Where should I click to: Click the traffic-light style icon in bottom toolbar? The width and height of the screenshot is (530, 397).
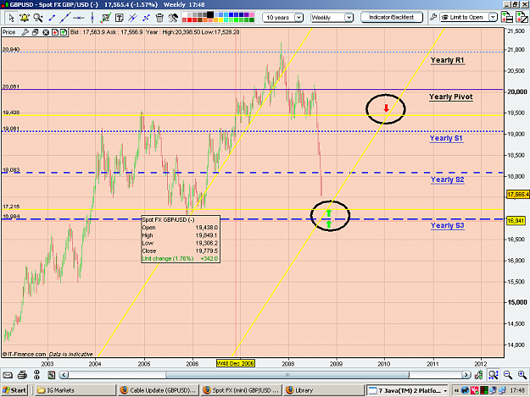[36, 375]
